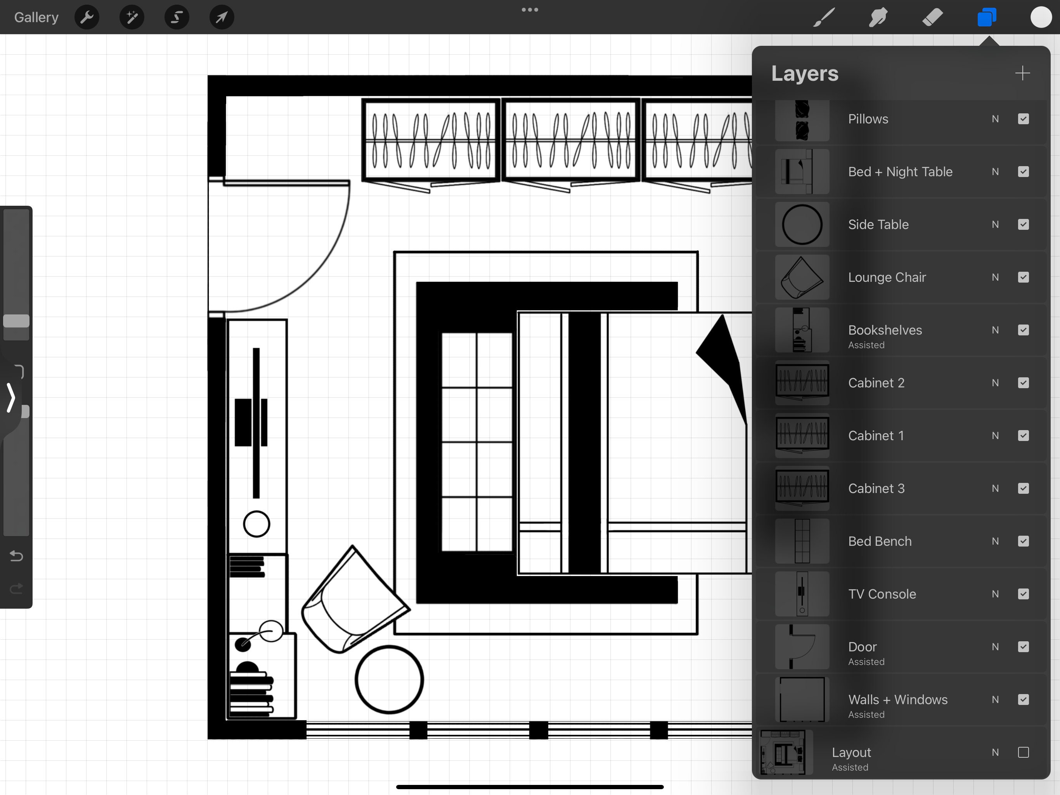Open the Selection tool
The width and height of the screenshot is (1060, 795).
177,17
